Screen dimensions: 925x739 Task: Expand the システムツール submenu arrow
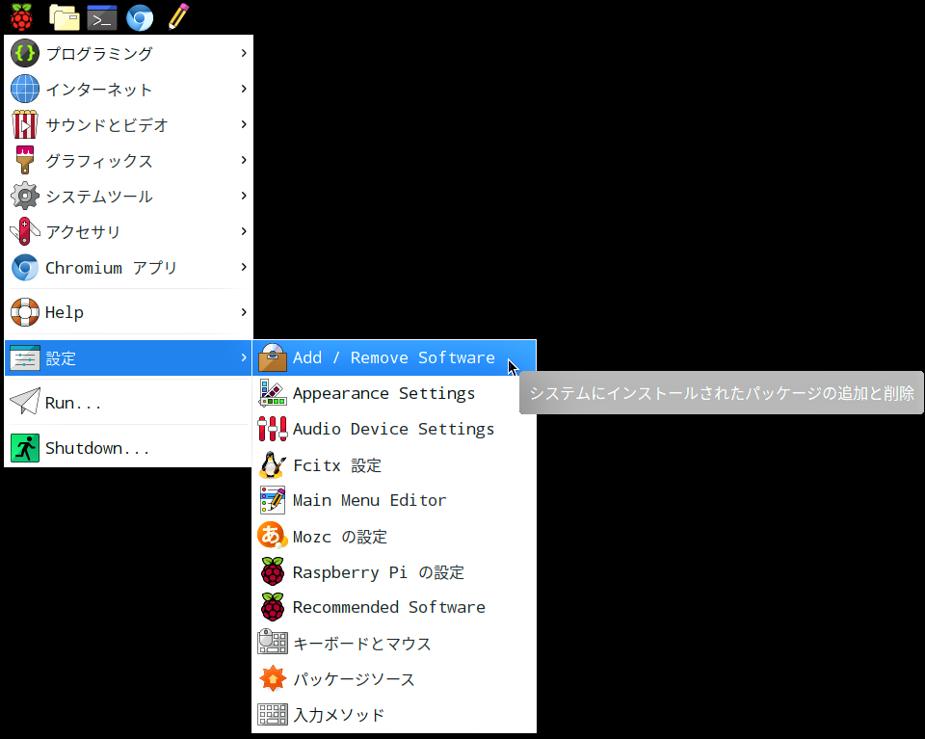(244, 196)
